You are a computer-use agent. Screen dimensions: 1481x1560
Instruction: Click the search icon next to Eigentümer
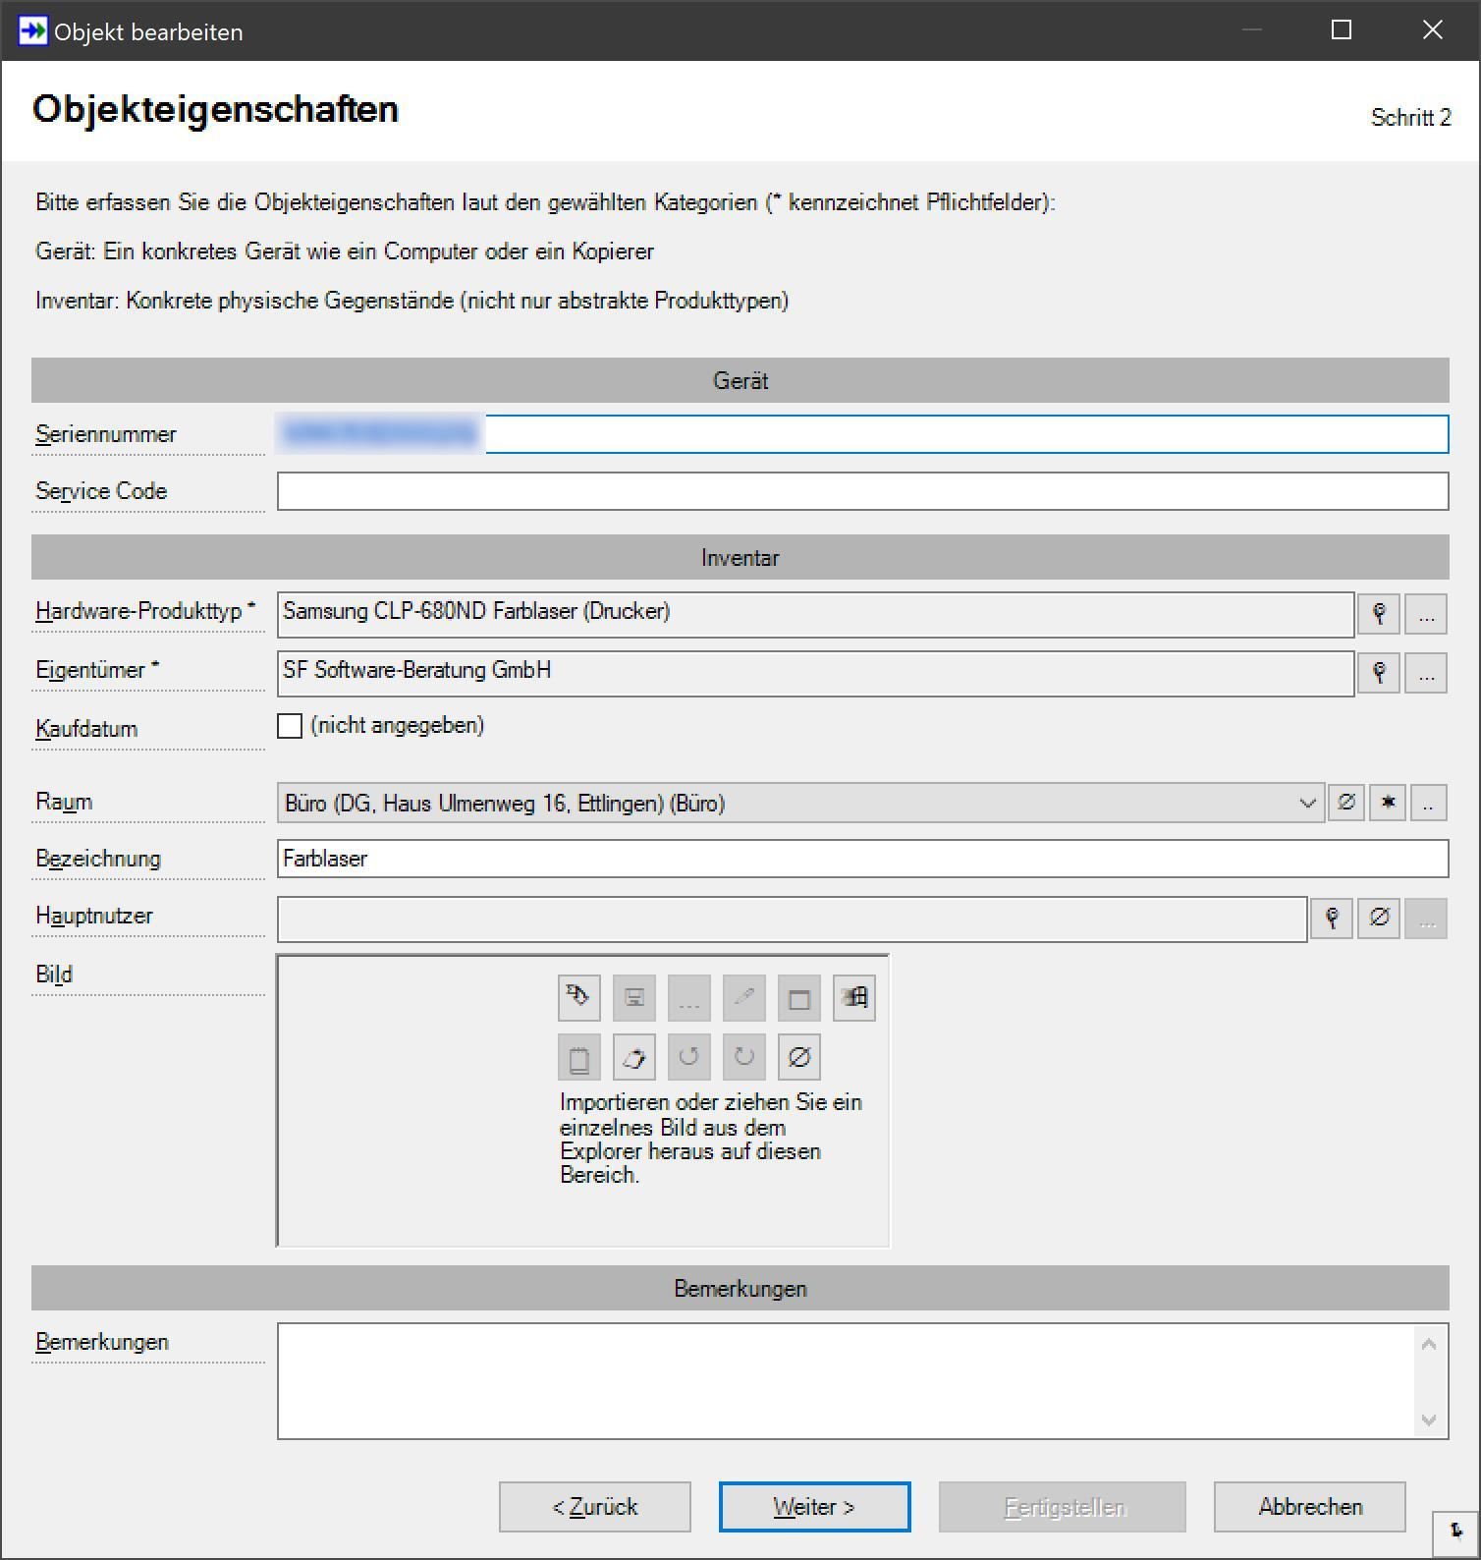click(1379, 673)
